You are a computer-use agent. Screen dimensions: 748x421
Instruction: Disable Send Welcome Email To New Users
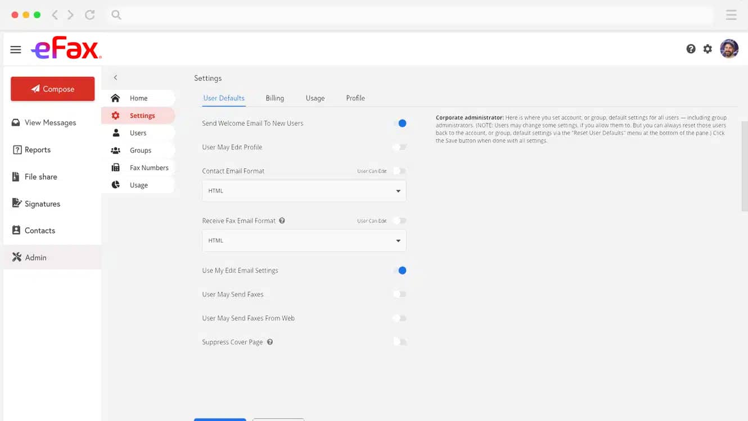400,123
